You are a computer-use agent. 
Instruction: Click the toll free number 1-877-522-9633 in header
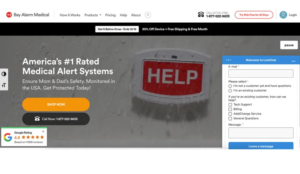click(218, 16)
